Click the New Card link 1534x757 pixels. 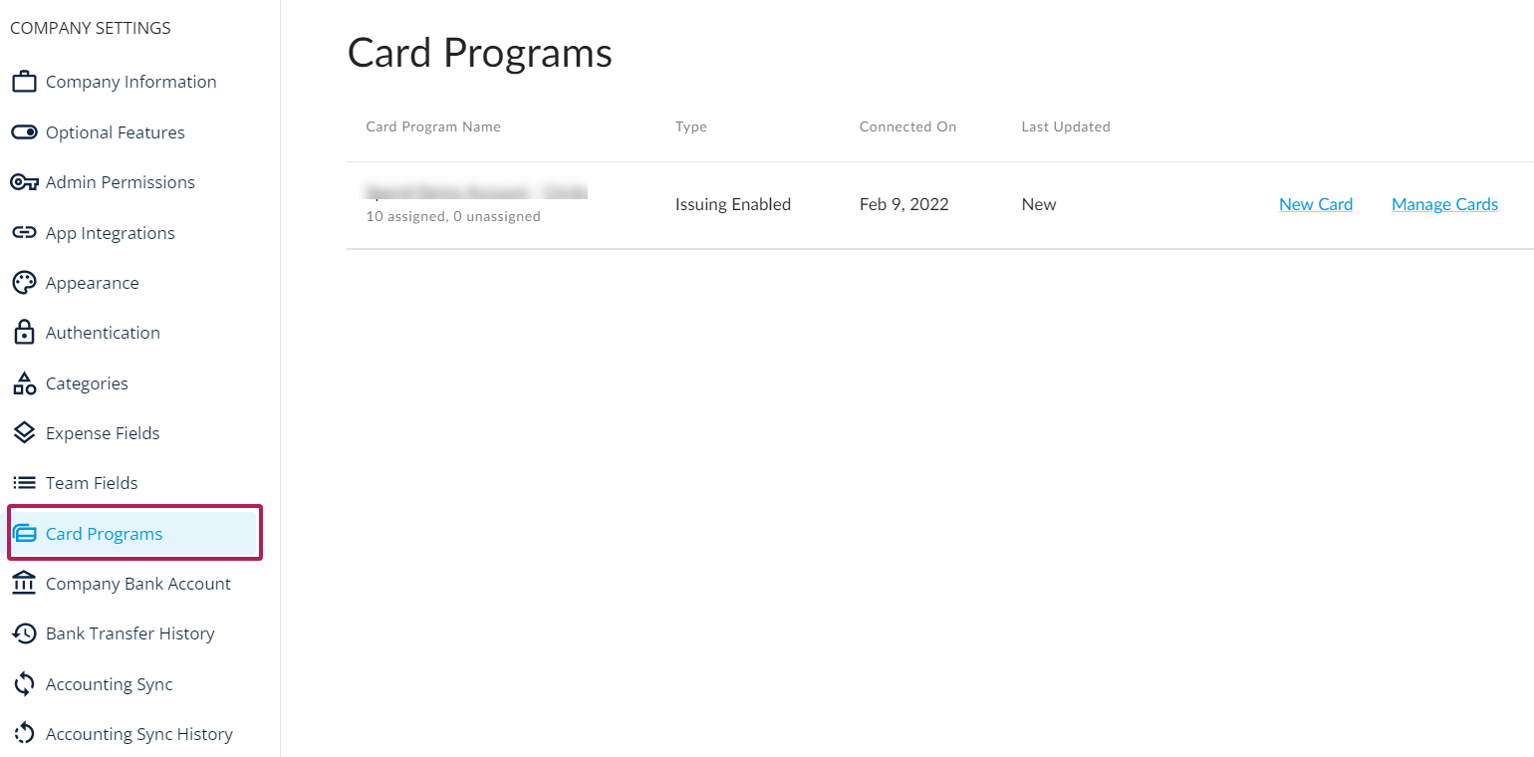[x=1316, y=204]
